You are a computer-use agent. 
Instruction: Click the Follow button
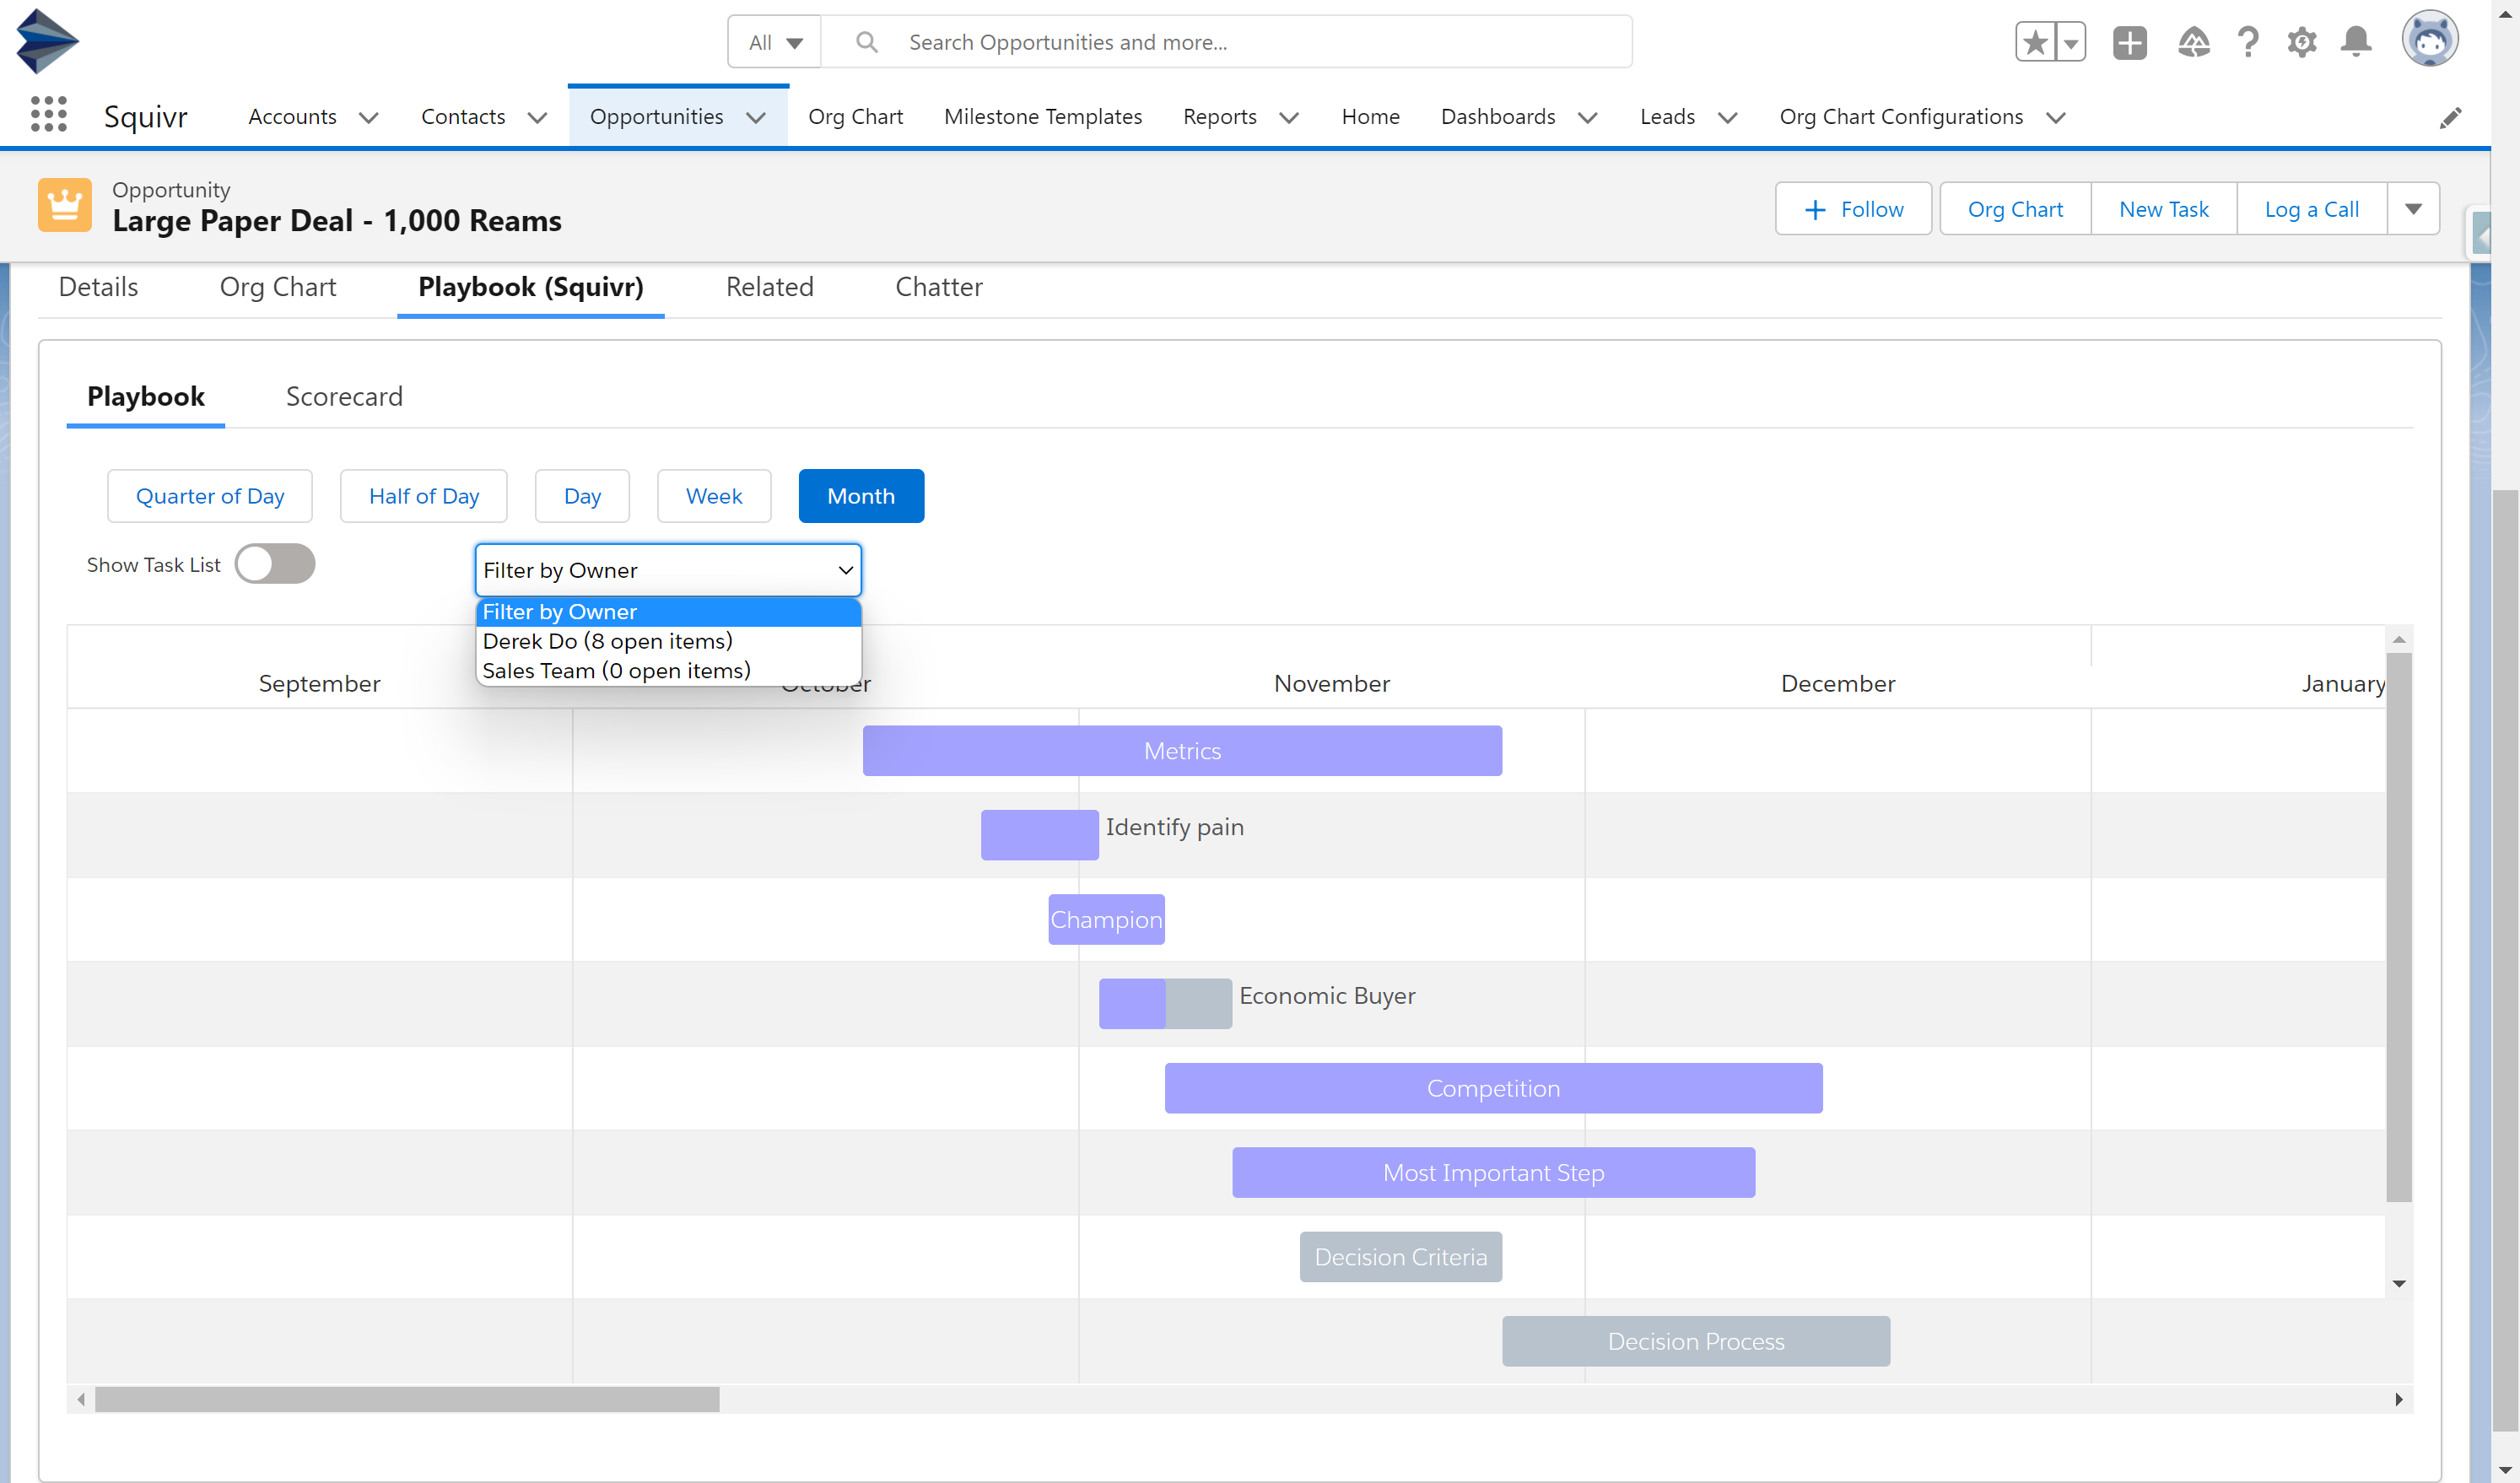tap(1853, 209)
